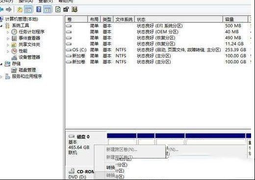The height and width of the screenshot is (180, 255).
Task: Collapse the 存储 tree node
Action: (1, 64)
